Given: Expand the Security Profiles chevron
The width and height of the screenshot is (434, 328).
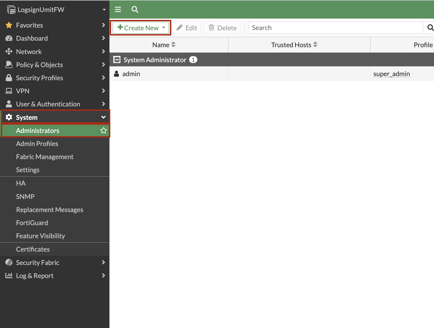Looking at the screenshot, I should (103, 77).
